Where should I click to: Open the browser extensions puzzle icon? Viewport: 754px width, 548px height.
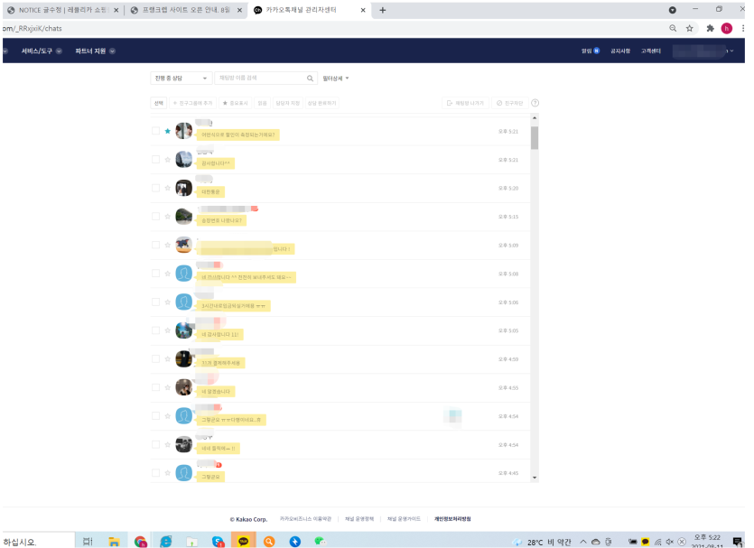click(x=711, y=28)
